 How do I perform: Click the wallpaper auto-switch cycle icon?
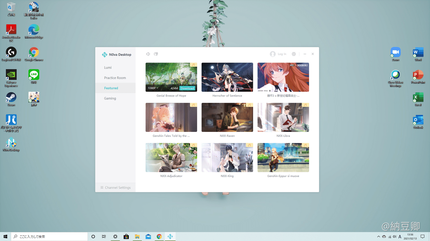coord(156,54)
